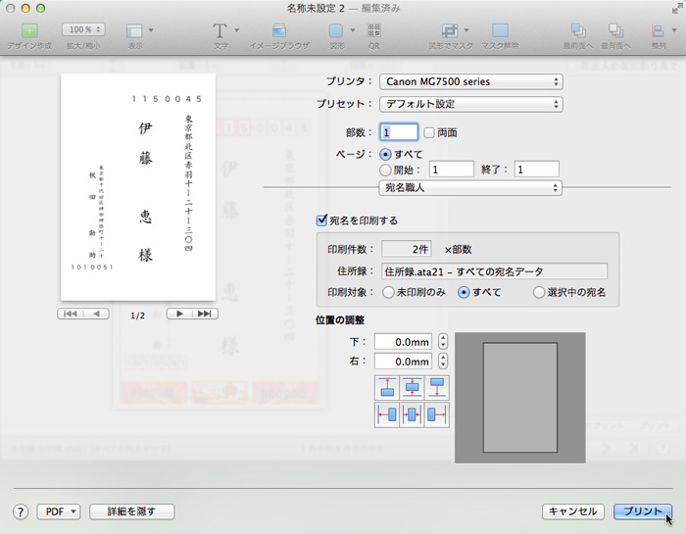
Task: Select 未印刷のみ print target option
Action: coord(388,292)
